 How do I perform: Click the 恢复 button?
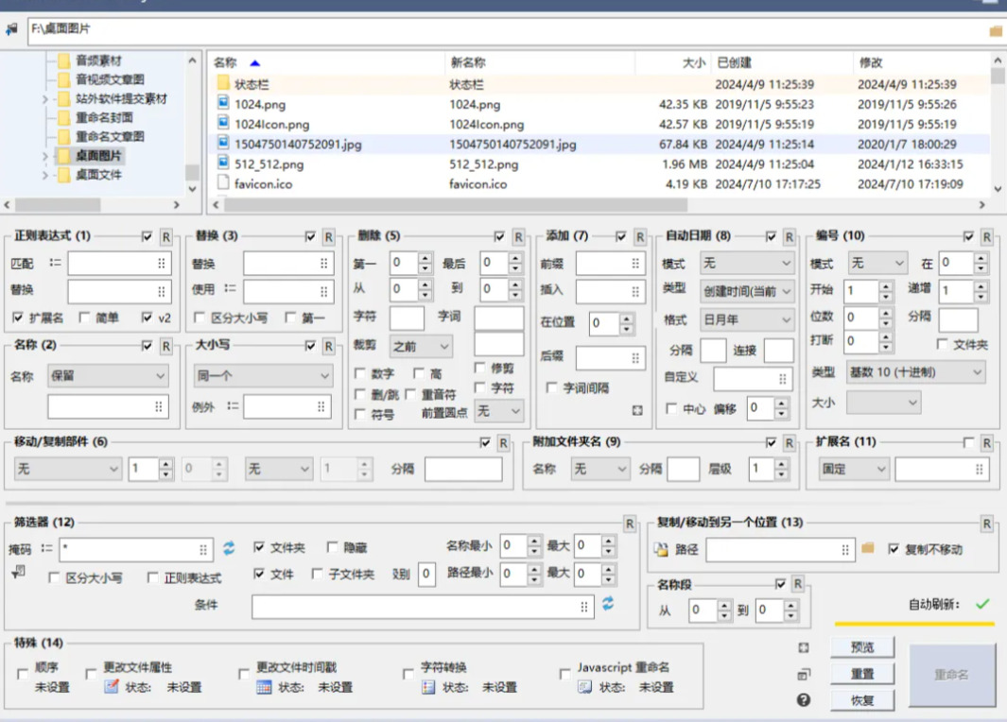tap(862, 700)
